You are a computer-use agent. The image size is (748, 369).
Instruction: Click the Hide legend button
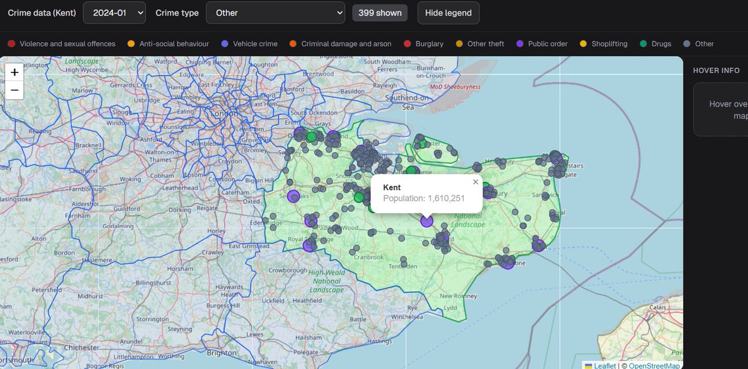[448, 12]
